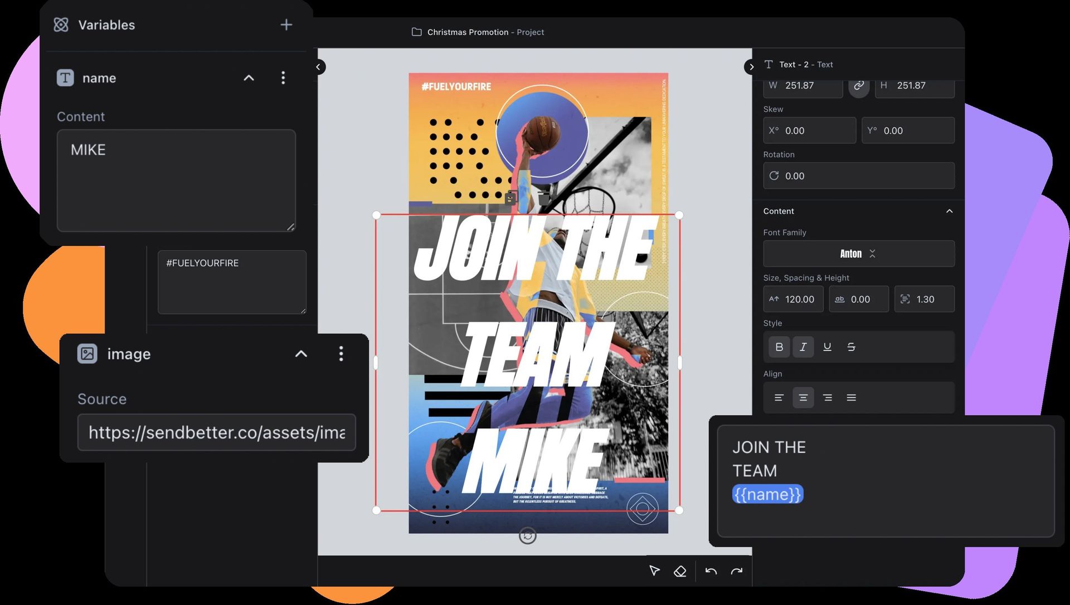The height and width of the screenshot is (605, 1070).
Task: Toggle underline text style
Action: click(x=827, y=347)
